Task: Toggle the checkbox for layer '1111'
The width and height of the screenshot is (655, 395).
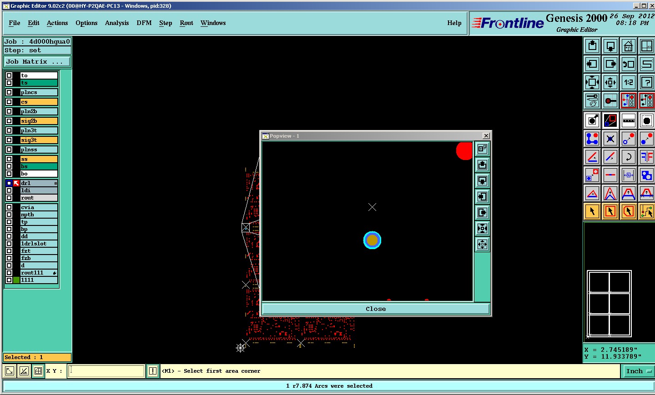Action: coord(9,280)
